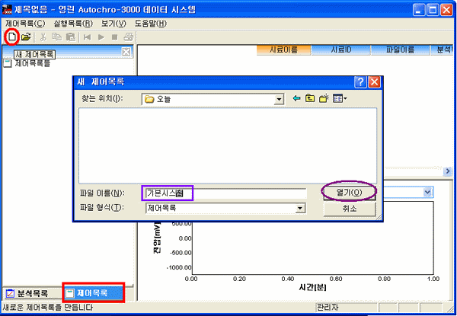Switch to the 분석목록 tab
Screen dimensions: 457x316
27,293
